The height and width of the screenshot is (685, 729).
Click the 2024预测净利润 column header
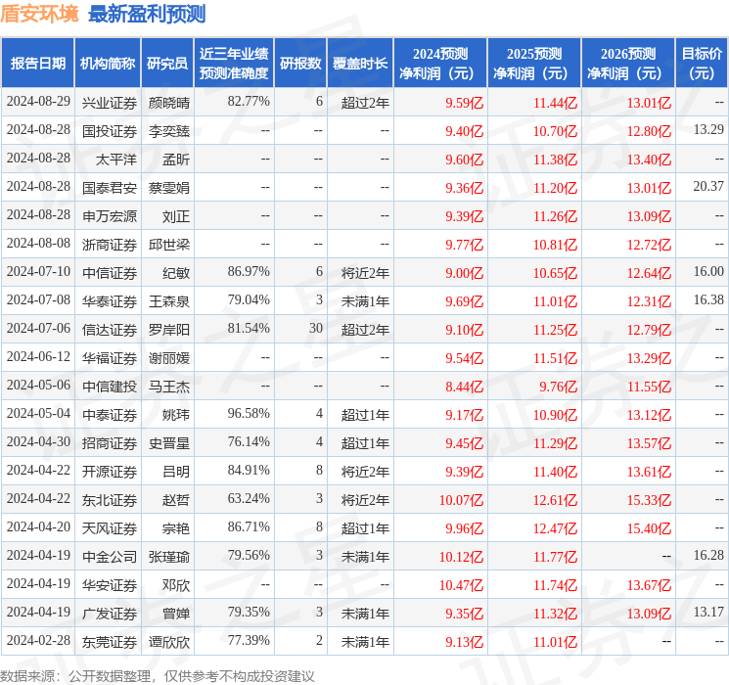tap(439, 64)
